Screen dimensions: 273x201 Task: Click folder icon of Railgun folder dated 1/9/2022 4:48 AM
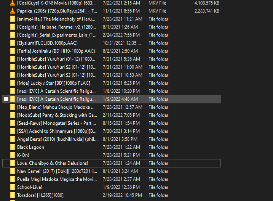coord(13,99)
